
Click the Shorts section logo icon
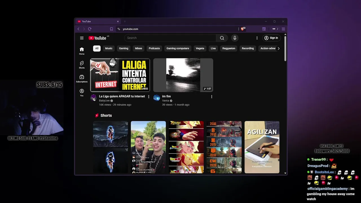[x=97, y=115]
